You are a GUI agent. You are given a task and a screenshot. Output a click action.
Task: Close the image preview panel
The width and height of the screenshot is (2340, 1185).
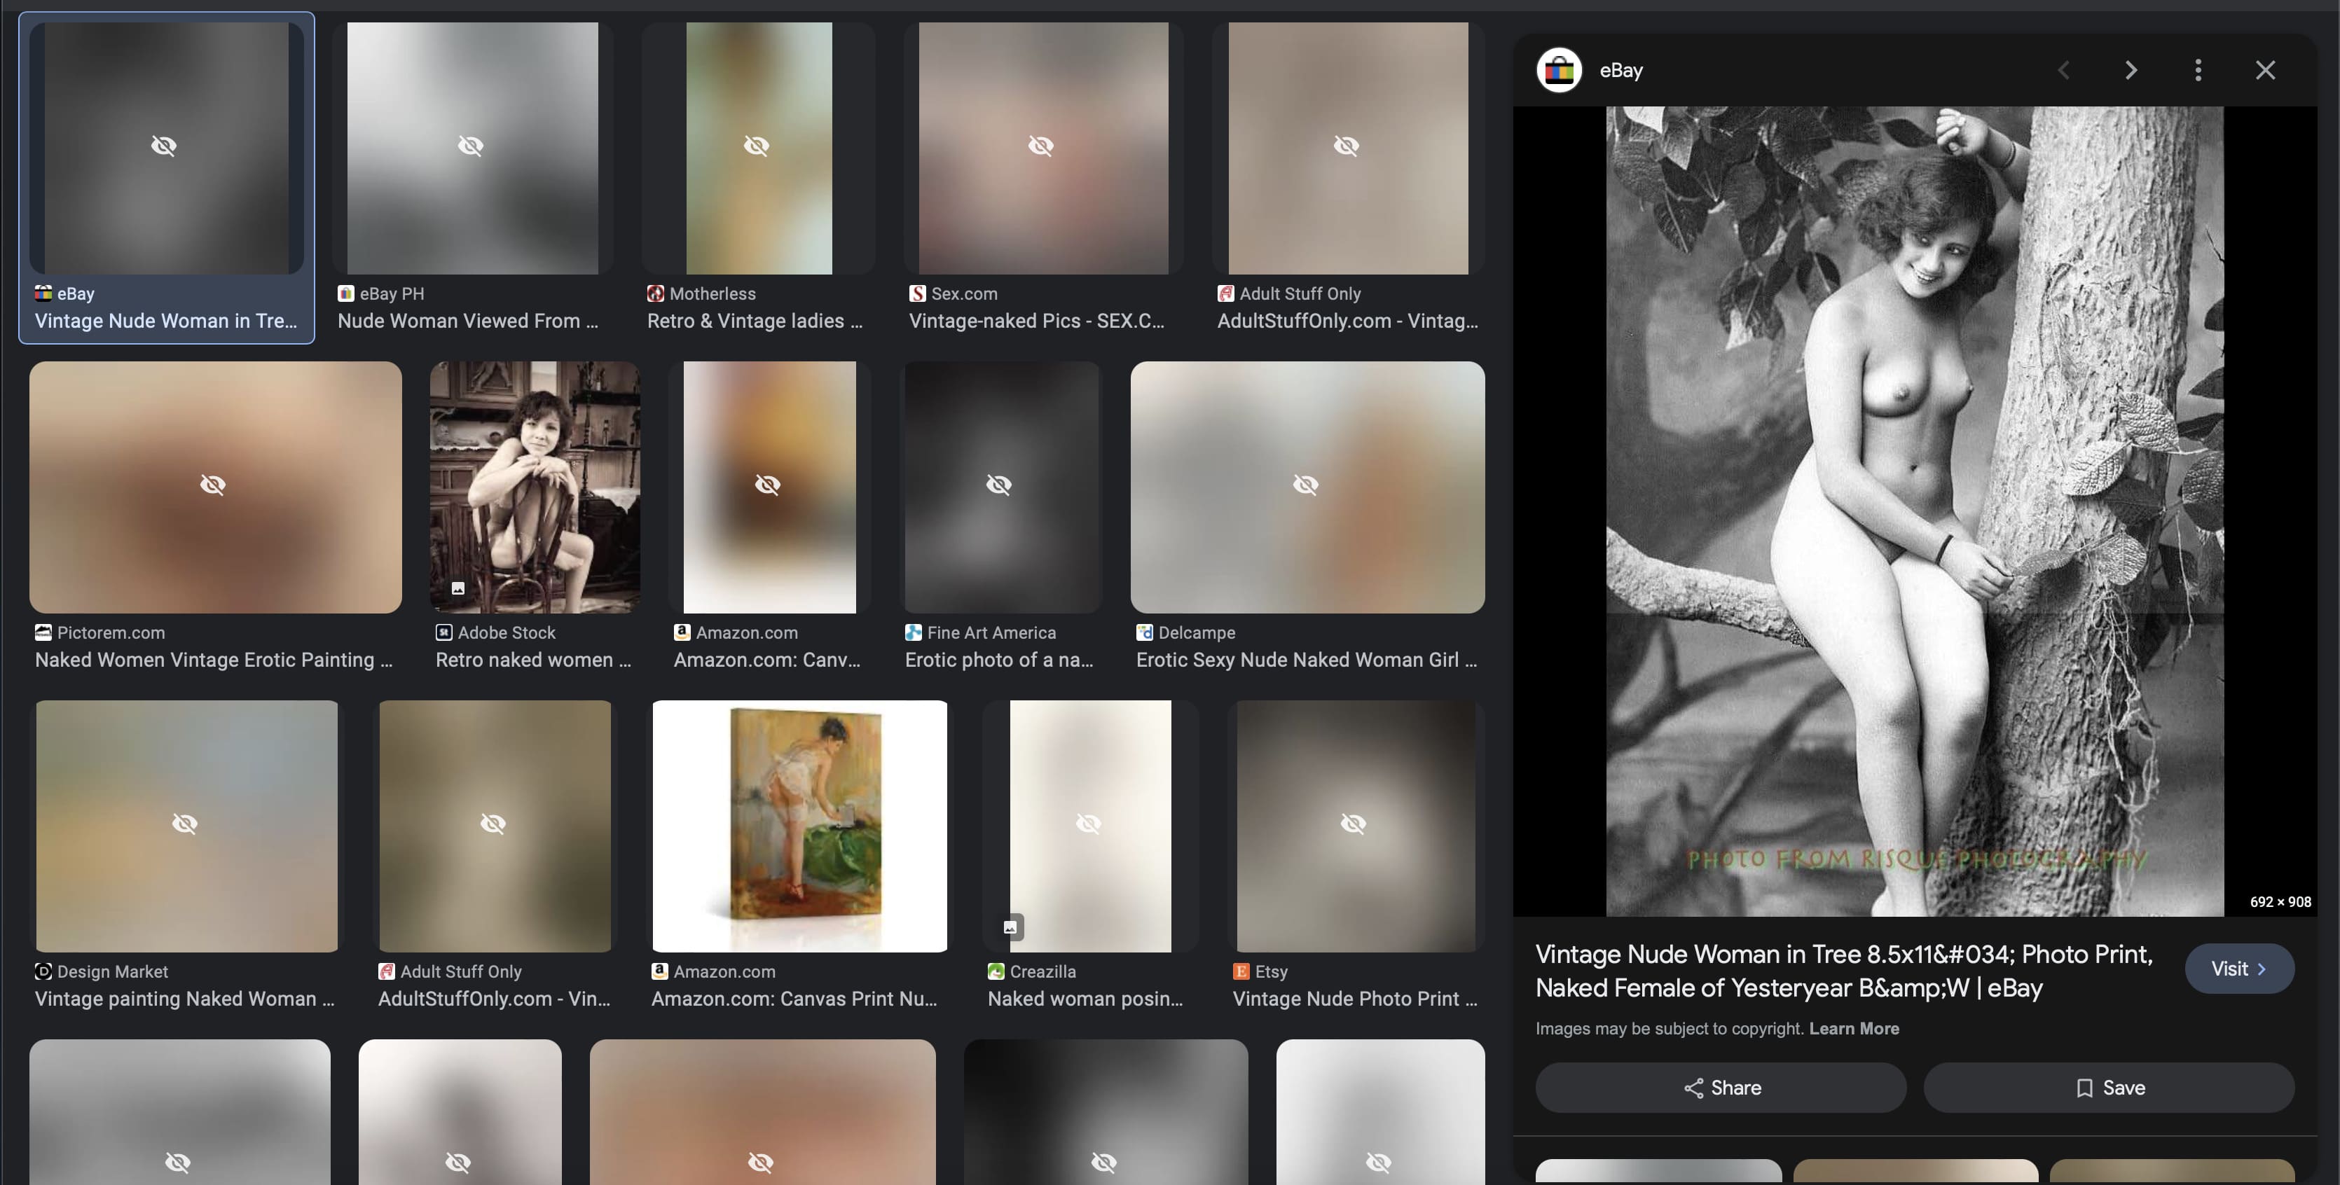2266,70
